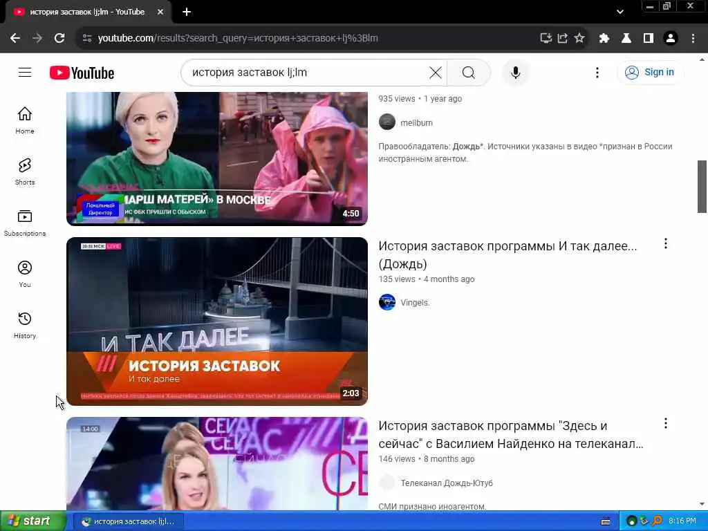Run search with magnifier button
Viewport: 708px width, 531px height.
(x=469, y=72)
